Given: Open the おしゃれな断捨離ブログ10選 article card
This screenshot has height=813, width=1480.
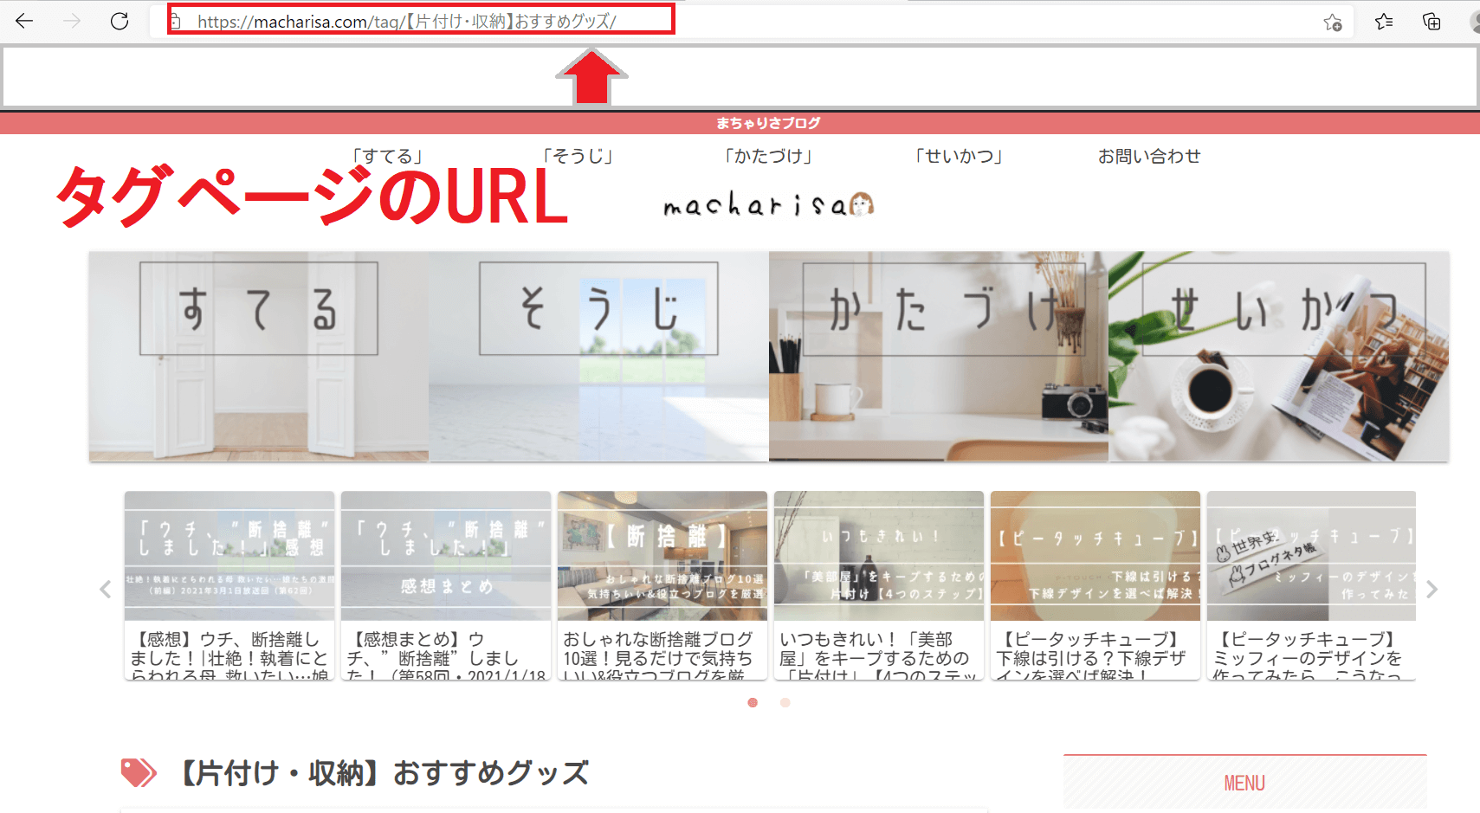Looking at the screenshot, I should coord(662,585).
